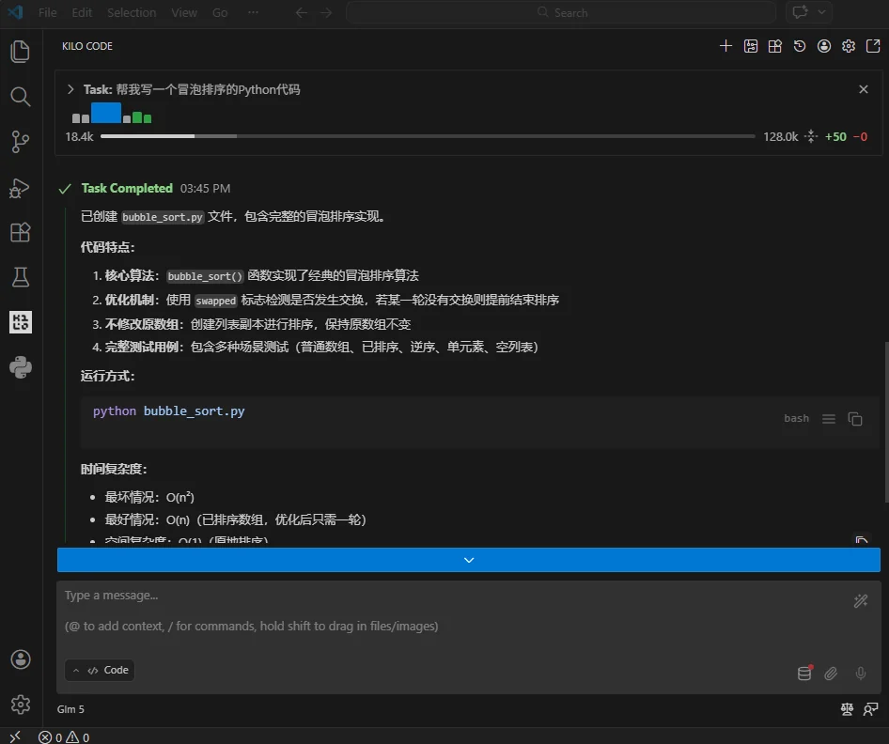Open the Extensions view
The height and width of the screenshot is (744, 889).
tap(21, 232)
